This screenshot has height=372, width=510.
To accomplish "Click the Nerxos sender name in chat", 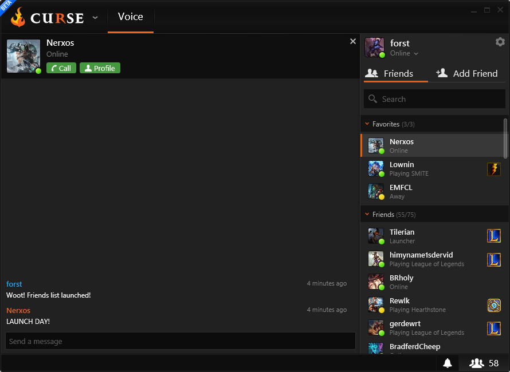I will tap(18, 310).
